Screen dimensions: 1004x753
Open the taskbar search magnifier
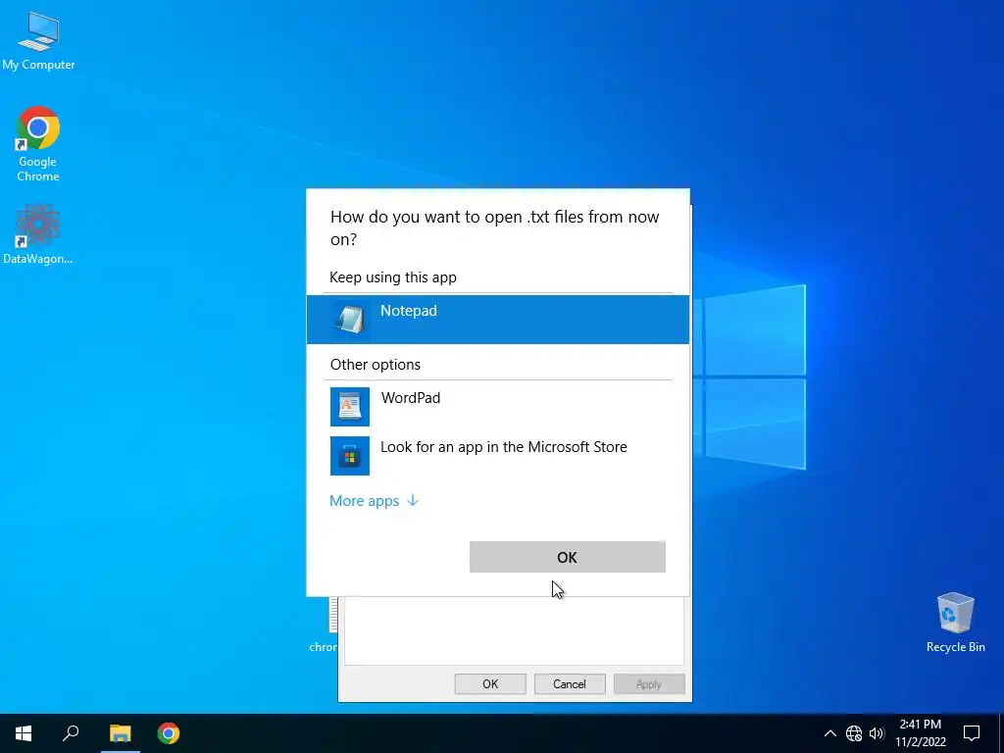71,733
